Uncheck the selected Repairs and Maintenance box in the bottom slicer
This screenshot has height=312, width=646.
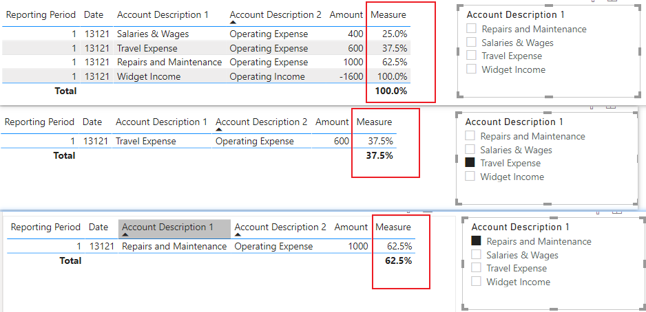pyautogui.click(x=477, y=241)
